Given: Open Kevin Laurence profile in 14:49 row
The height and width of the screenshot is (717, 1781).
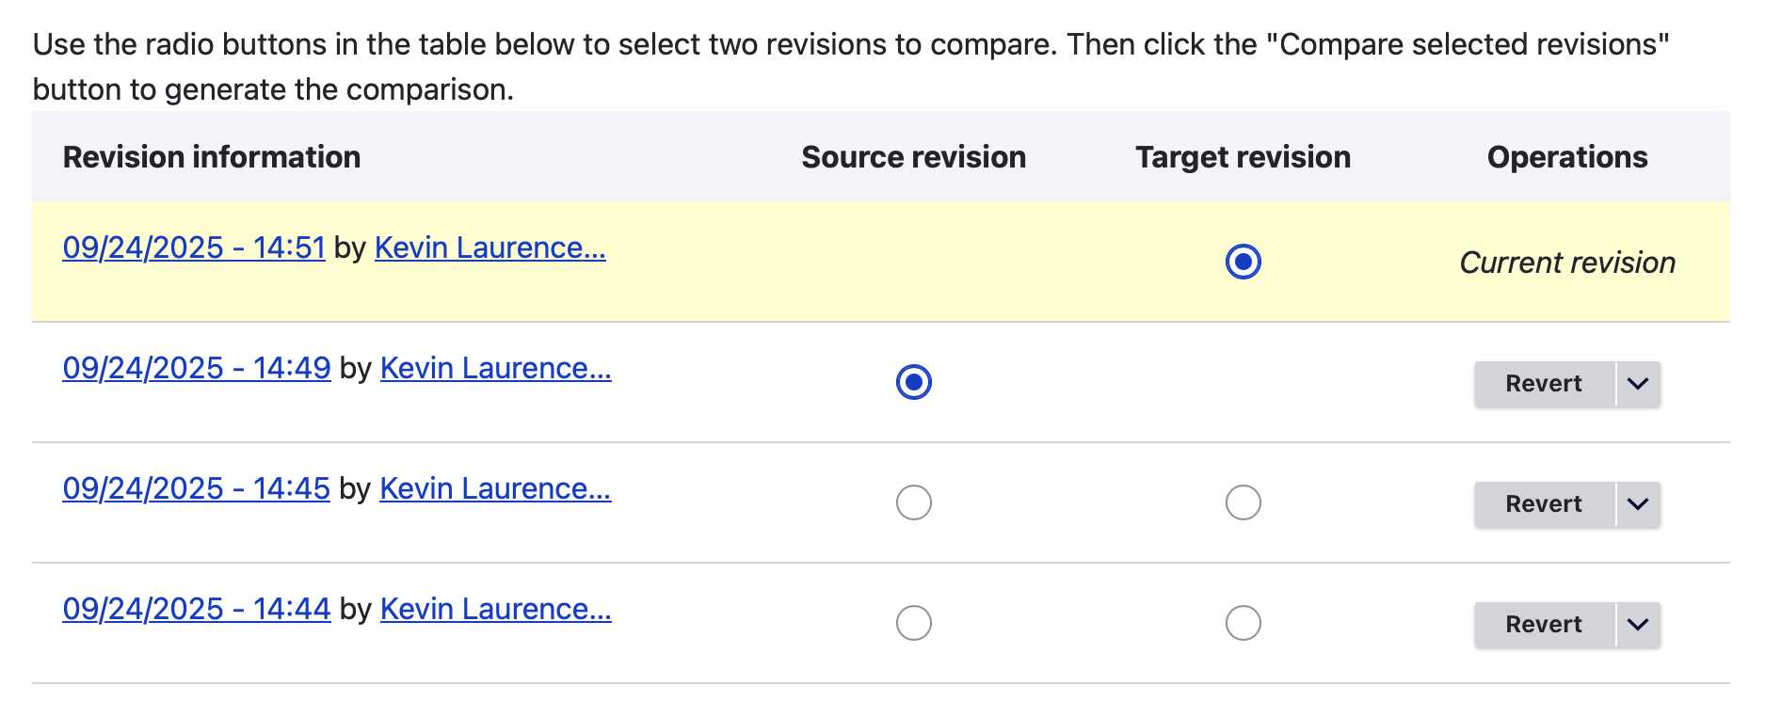Looking at the screenshot, I should pyautogui.click(x=495, y=368).
